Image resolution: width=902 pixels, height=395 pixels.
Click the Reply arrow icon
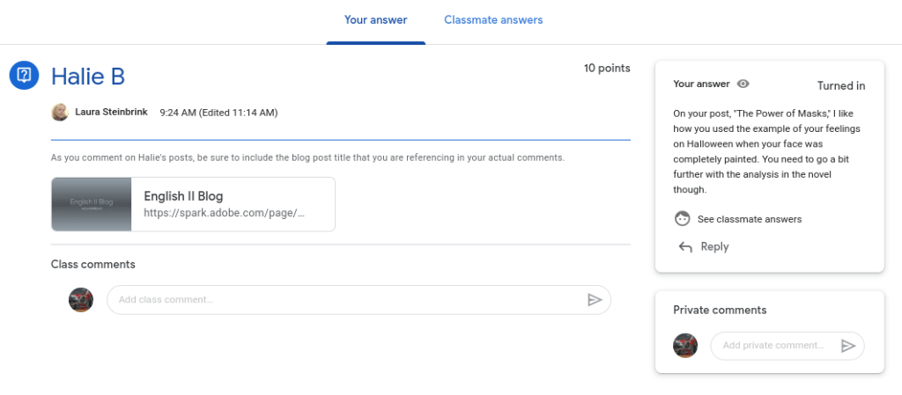tap(685, 247)
